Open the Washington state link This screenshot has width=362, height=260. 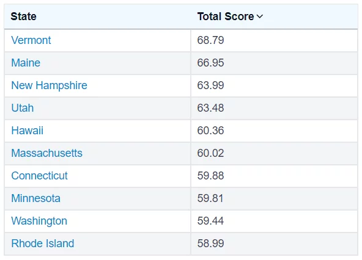(x=39, y=221)
